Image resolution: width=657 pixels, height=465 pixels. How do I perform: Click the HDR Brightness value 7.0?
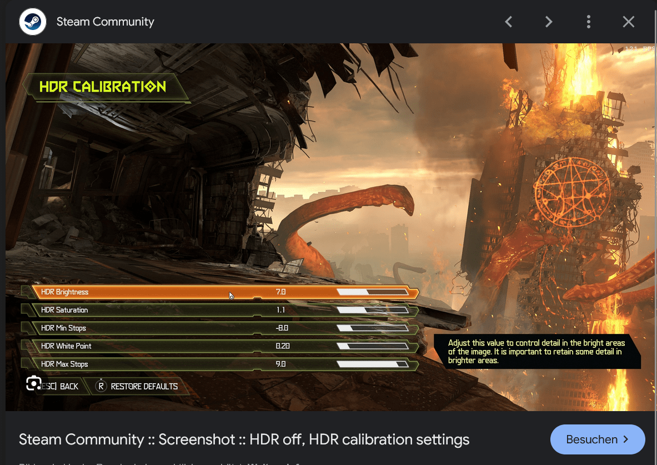pos(280,292)
